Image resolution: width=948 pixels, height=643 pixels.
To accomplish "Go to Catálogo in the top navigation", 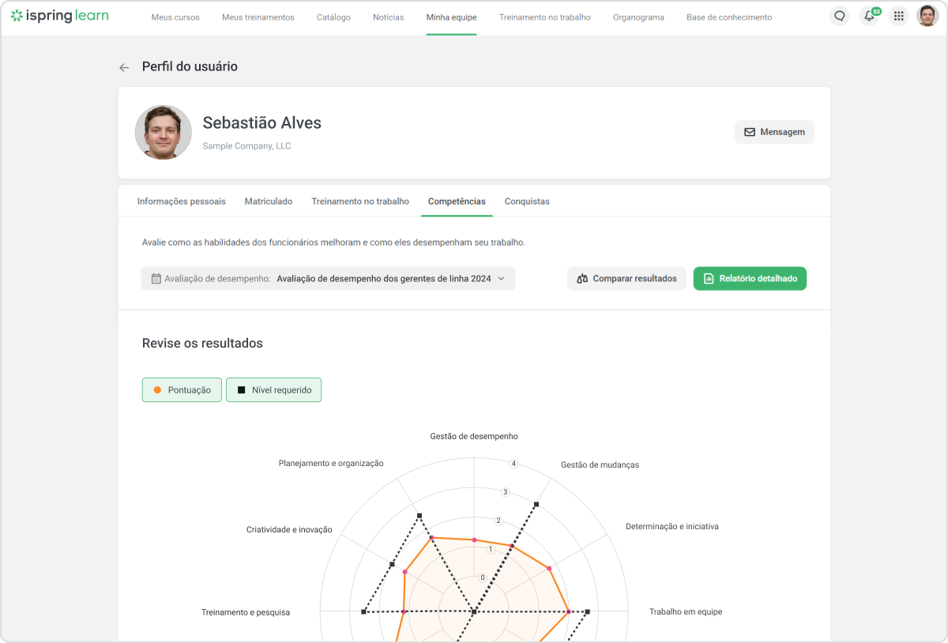I will click(333, 17).
